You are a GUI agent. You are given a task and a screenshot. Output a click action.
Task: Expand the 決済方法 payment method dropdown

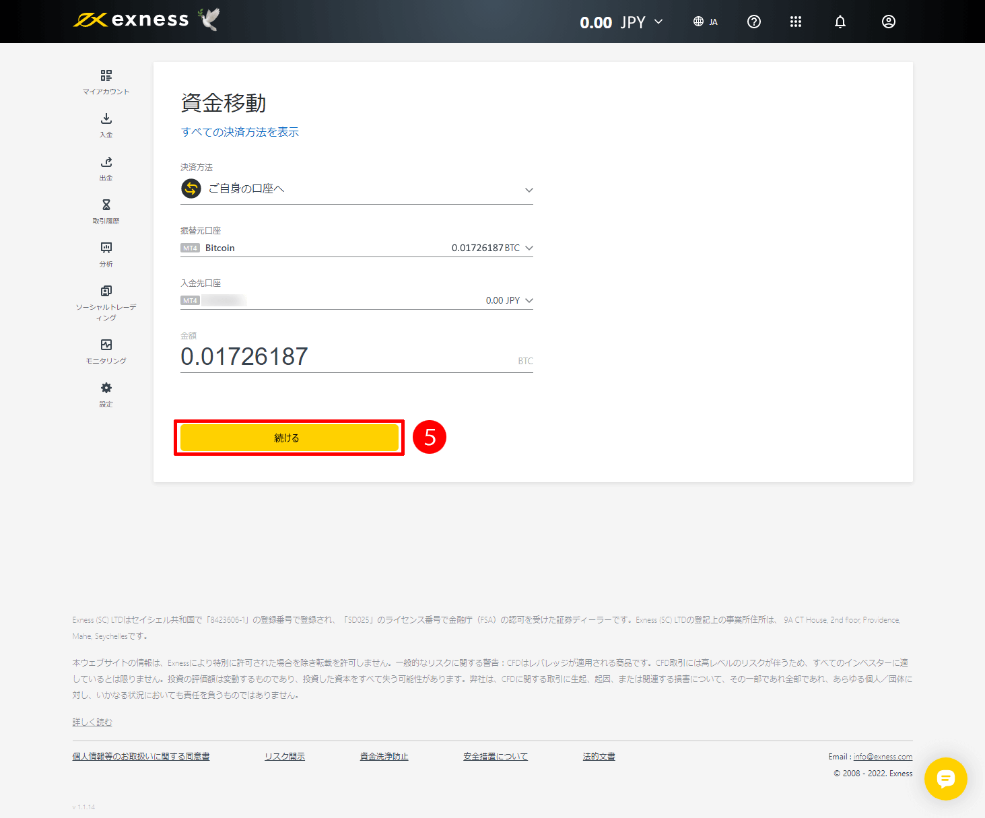point(529,190)
